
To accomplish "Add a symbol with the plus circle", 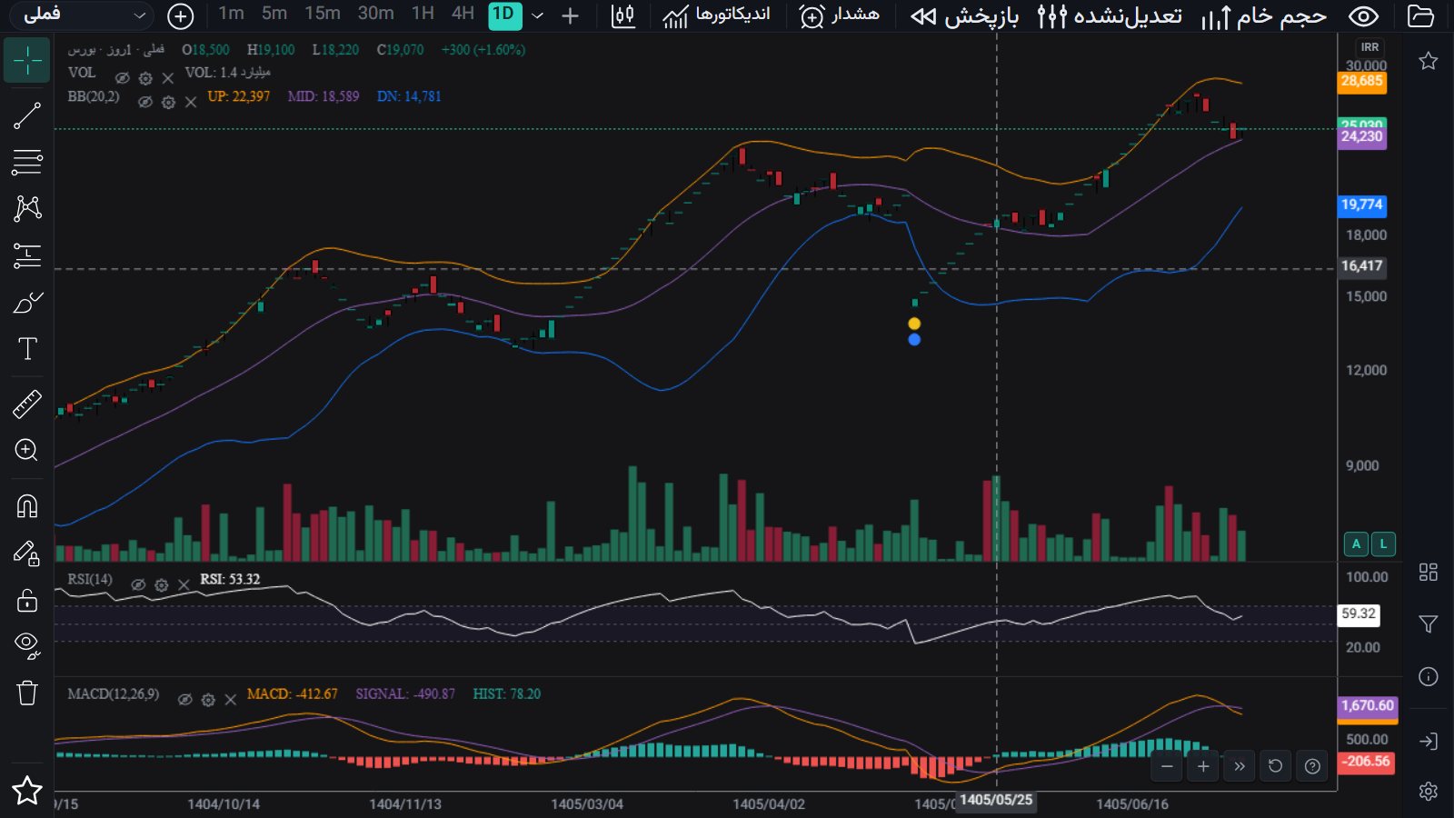I will (x=181, y=15).
